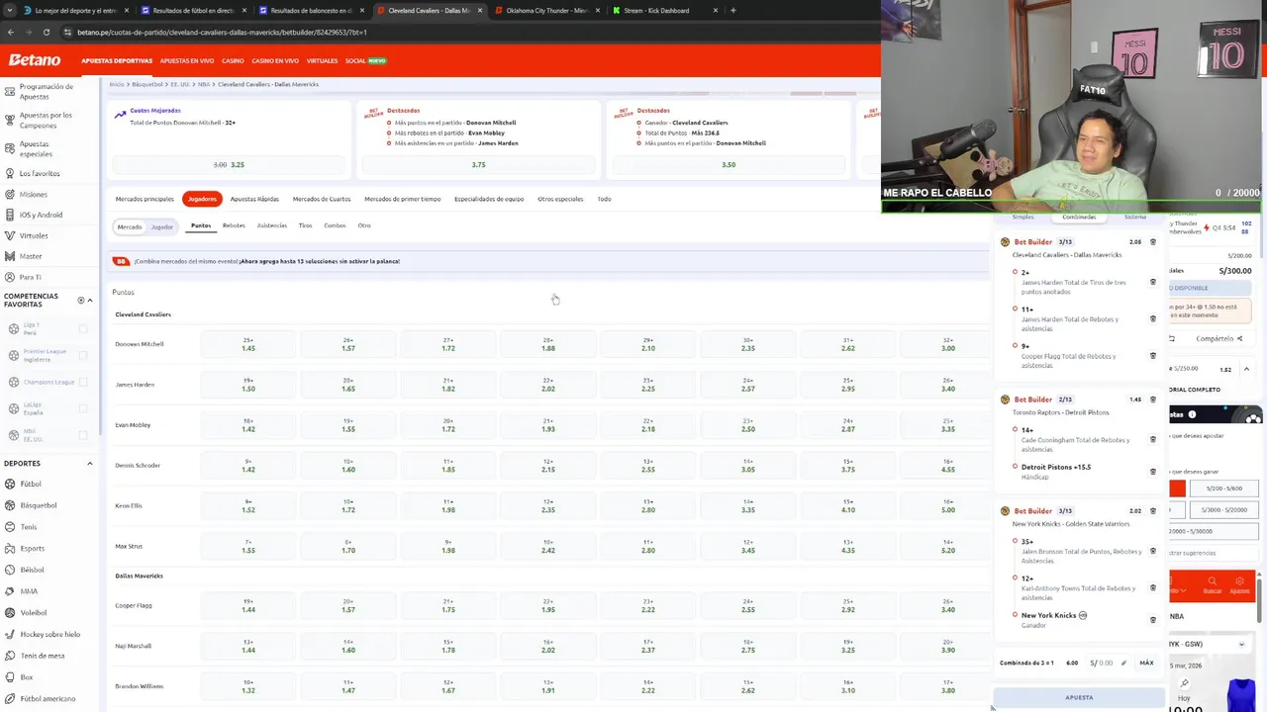1267x712 pixels.
Task: Remove Cooper Flagg rebotes y asistencias selection
Action: point(1152,356)
